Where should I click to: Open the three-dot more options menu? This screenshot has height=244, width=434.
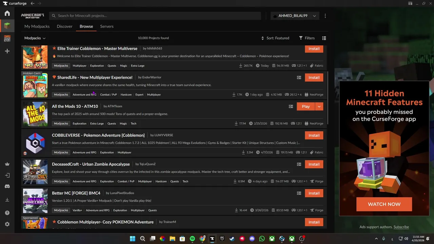tap(325, 16)
